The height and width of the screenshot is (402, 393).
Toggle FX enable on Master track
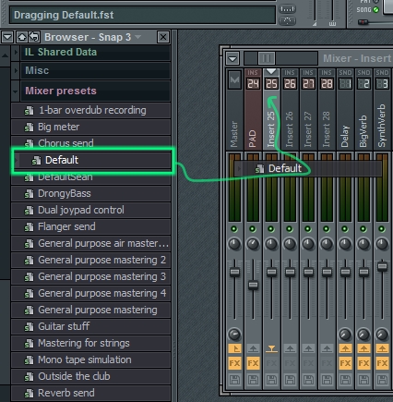click(x=234, y=363)
